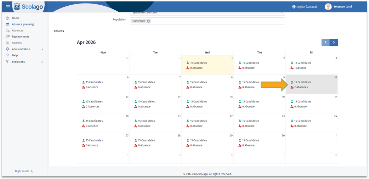The width and height of the screenshot is (369, 179).
Task: Click red absence icon on April 7
Action: click(x=136, y=87)
